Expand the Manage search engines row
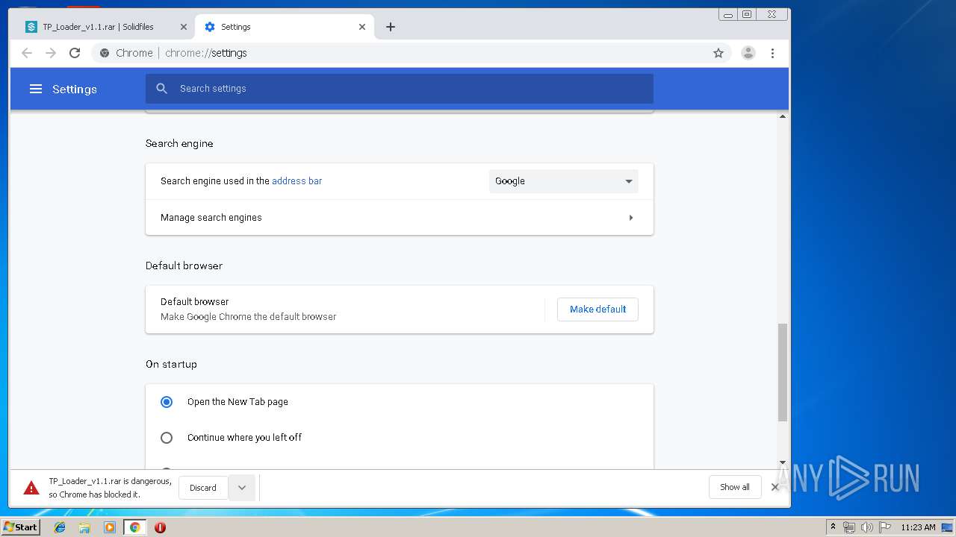This screenshot has width=956, height=537. 400,218
